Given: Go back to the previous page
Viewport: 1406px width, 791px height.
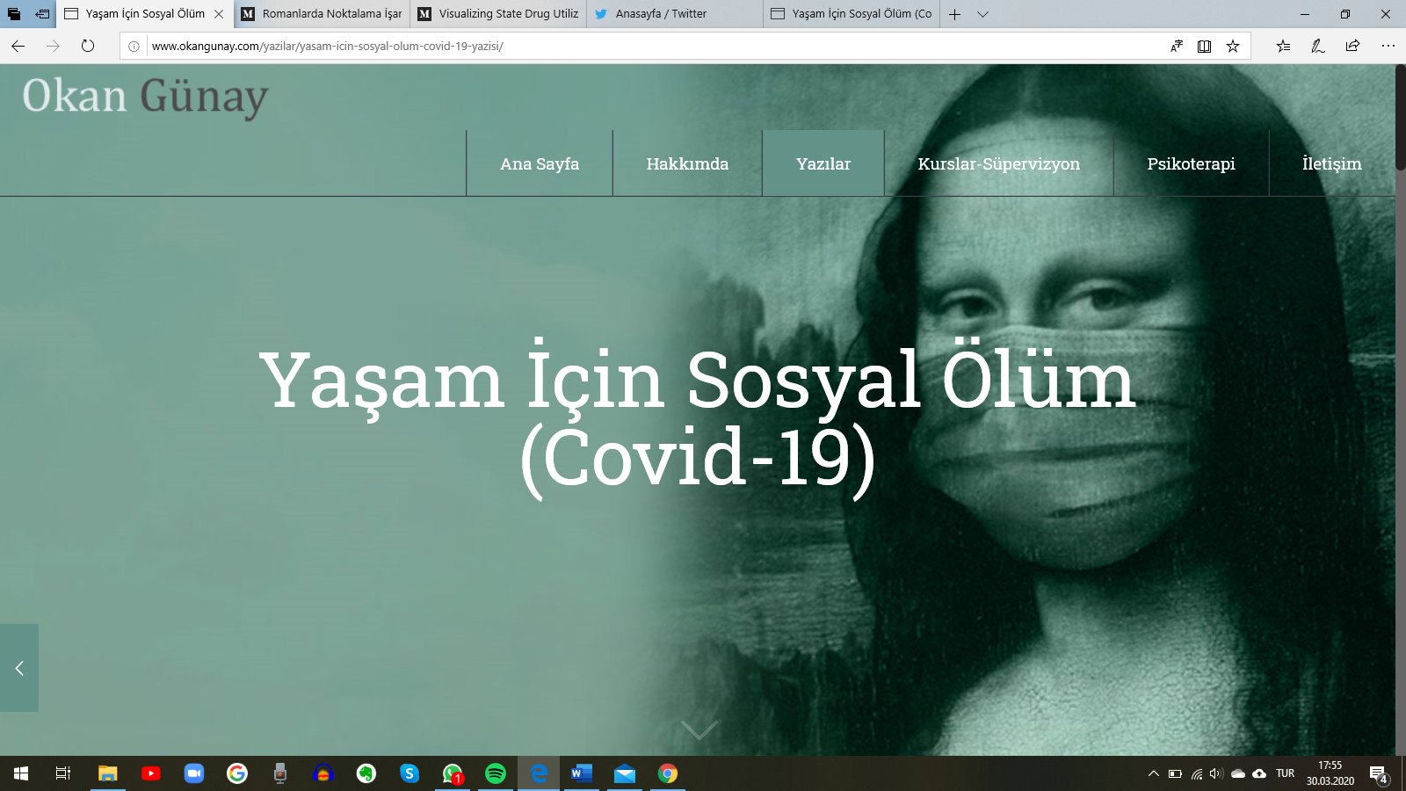Looking at the screenshot, I should click(18, 46).
